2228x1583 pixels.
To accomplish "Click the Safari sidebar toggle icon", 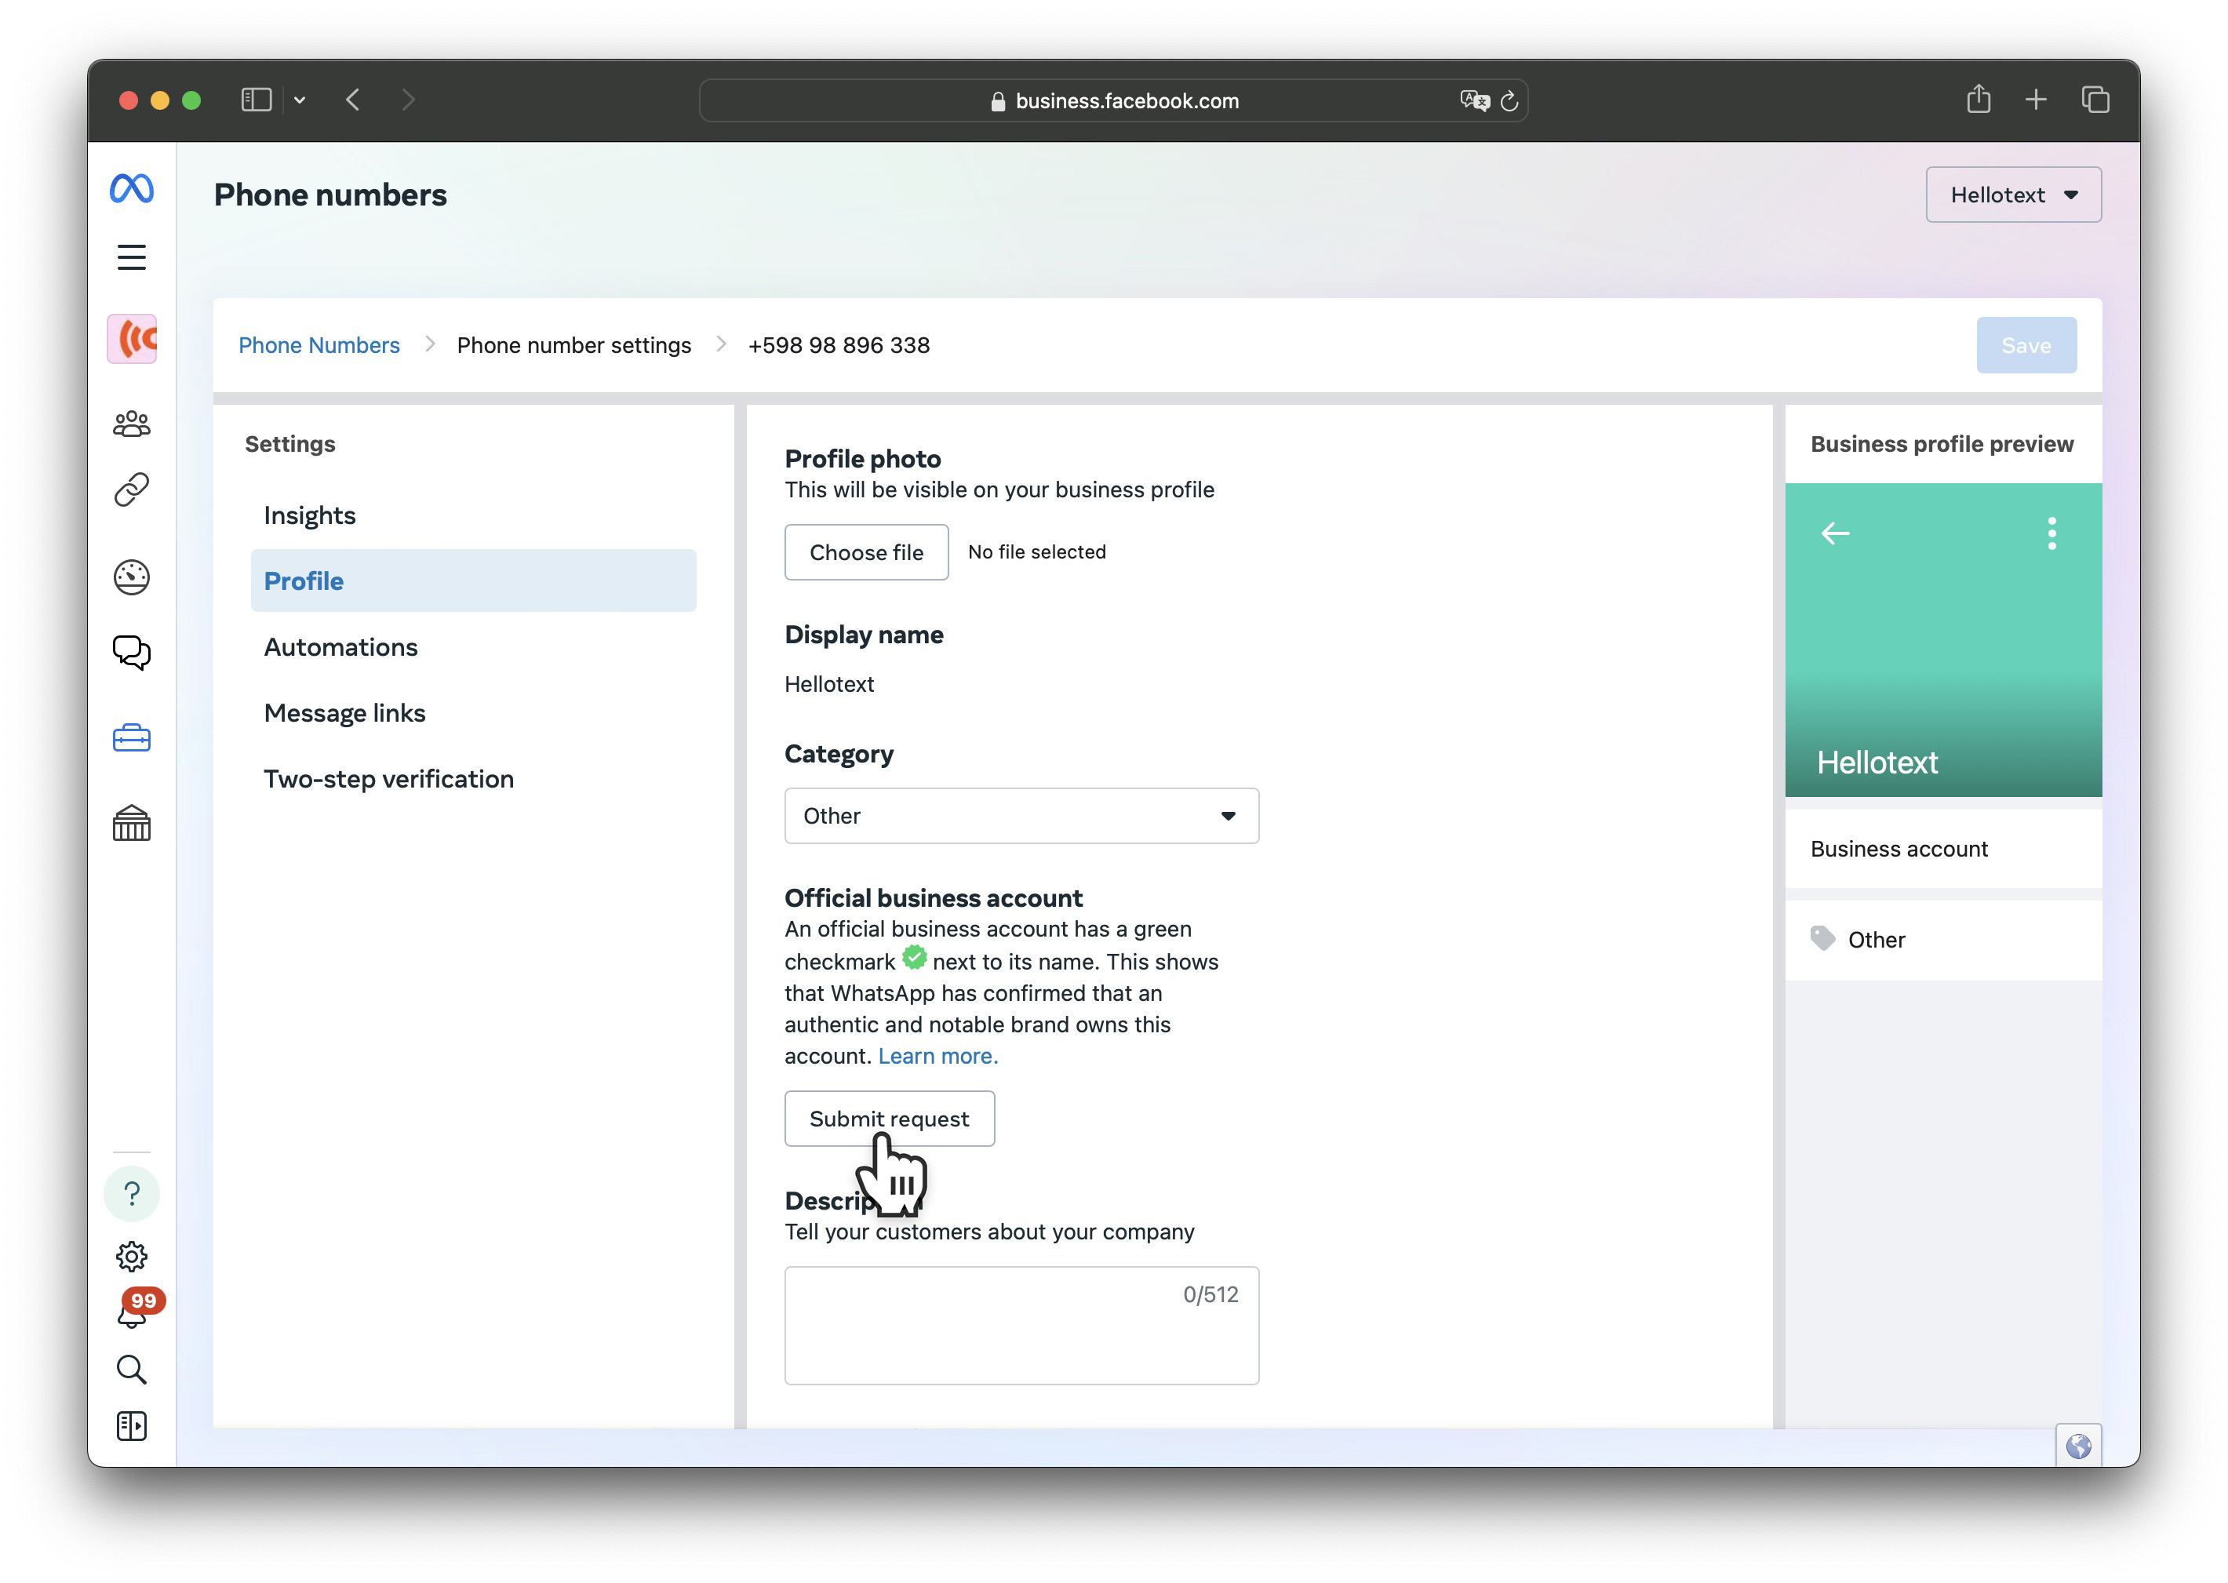I will coord(257,100).
